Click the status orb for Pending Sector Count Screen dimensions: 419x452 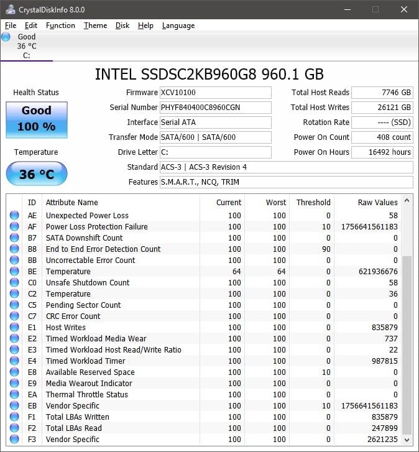(14, 305)
